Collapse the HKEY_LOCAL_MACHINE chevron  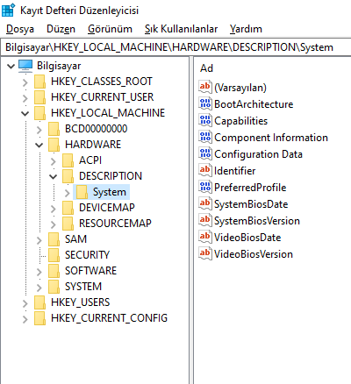[25, 113]
